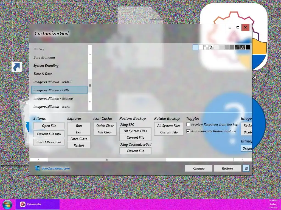Pick the dark swatch with white letter A

click(x=243, y=47)
